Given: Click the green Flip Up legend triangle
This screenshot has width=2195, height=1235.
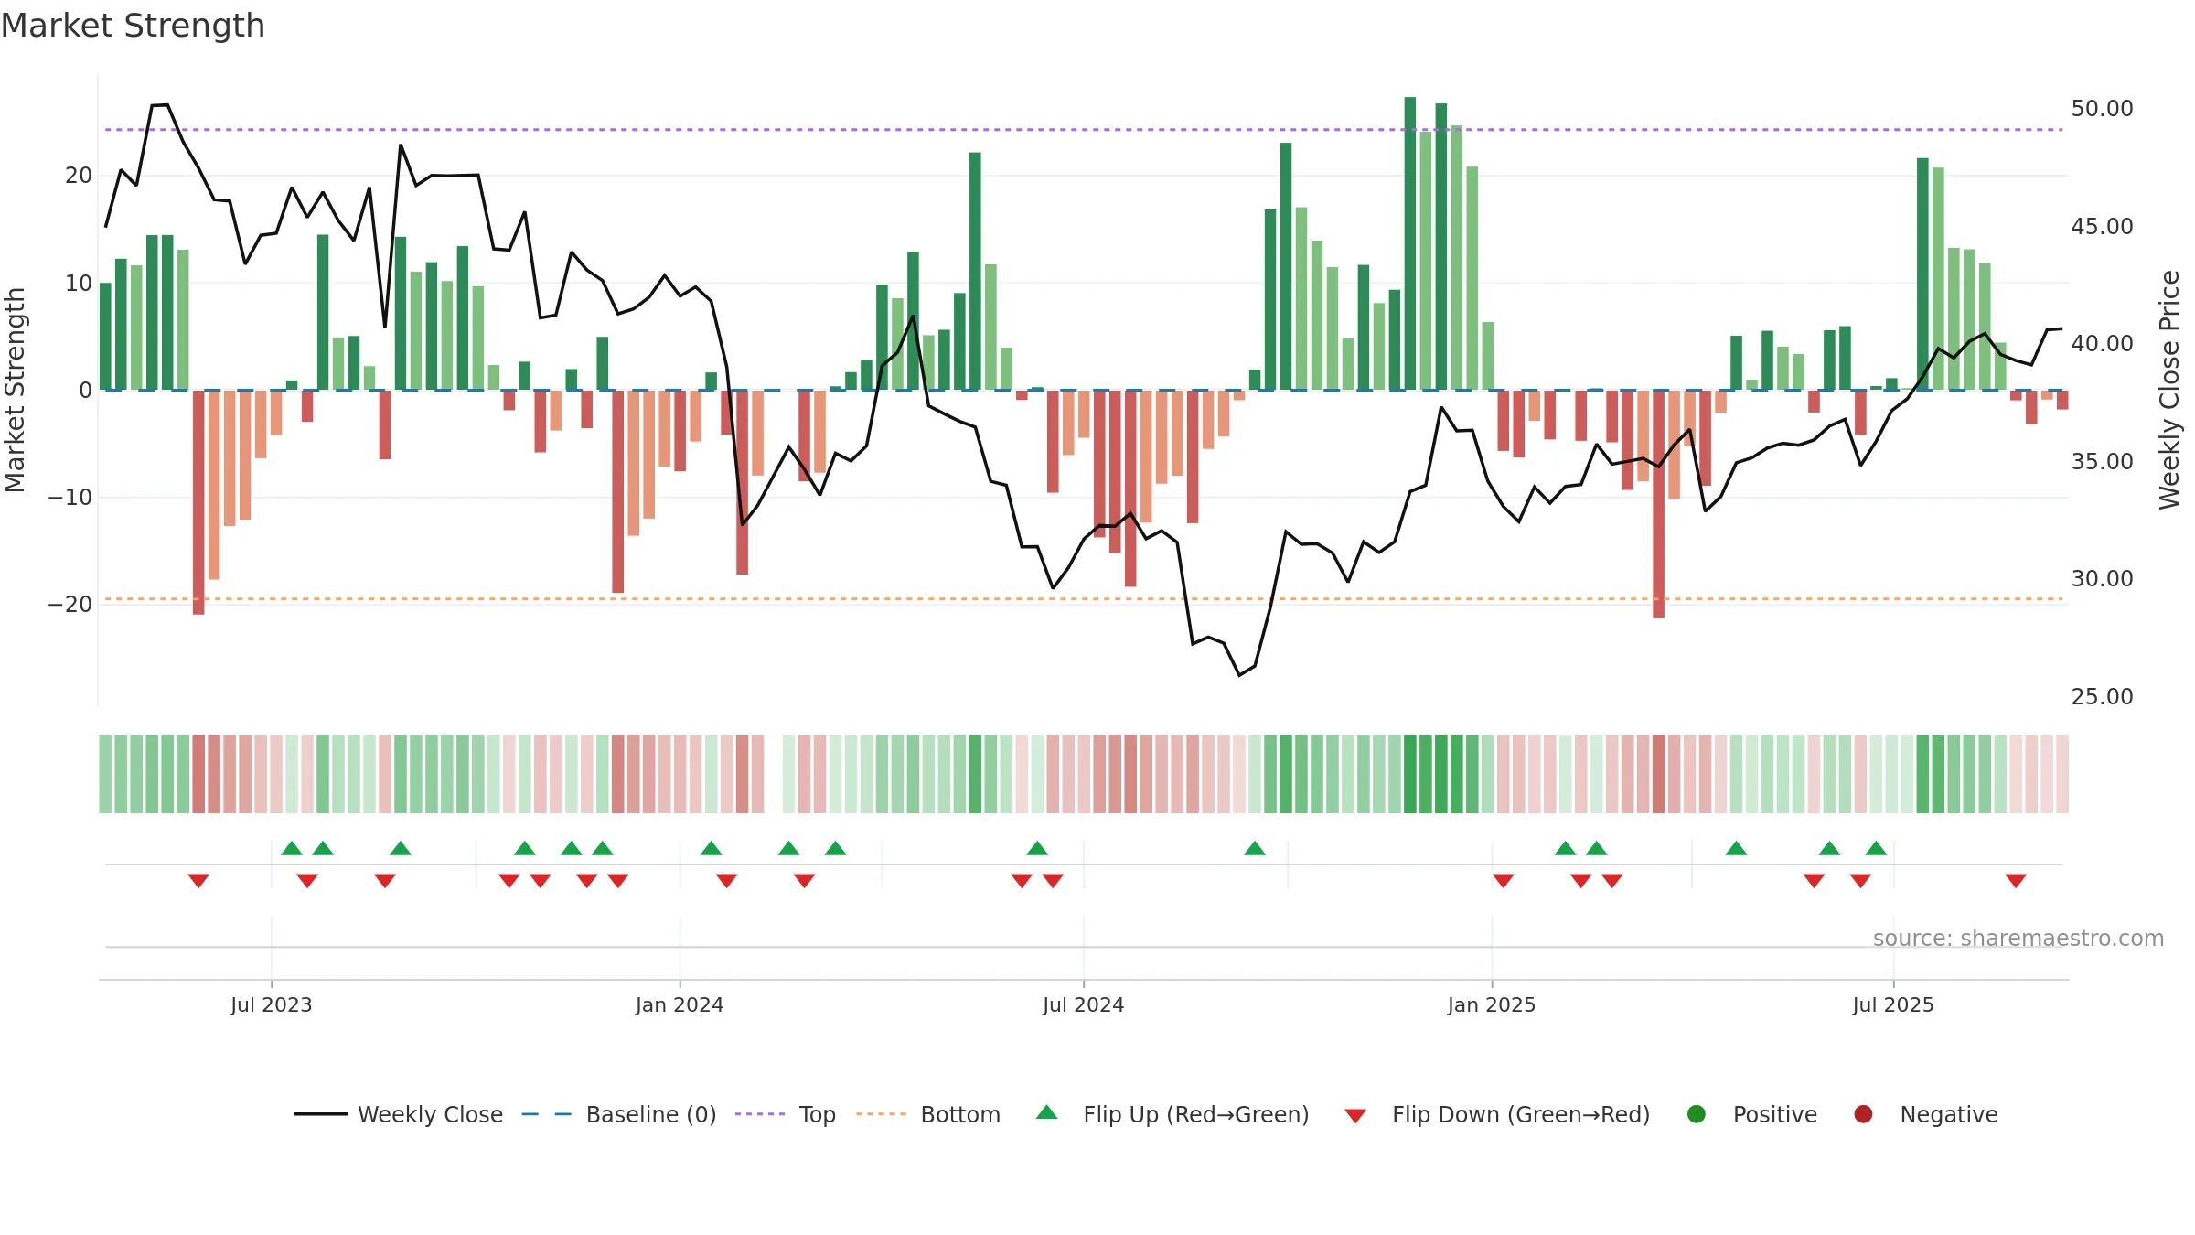Looking at the screenshot, I should tap(1046, 1112).
